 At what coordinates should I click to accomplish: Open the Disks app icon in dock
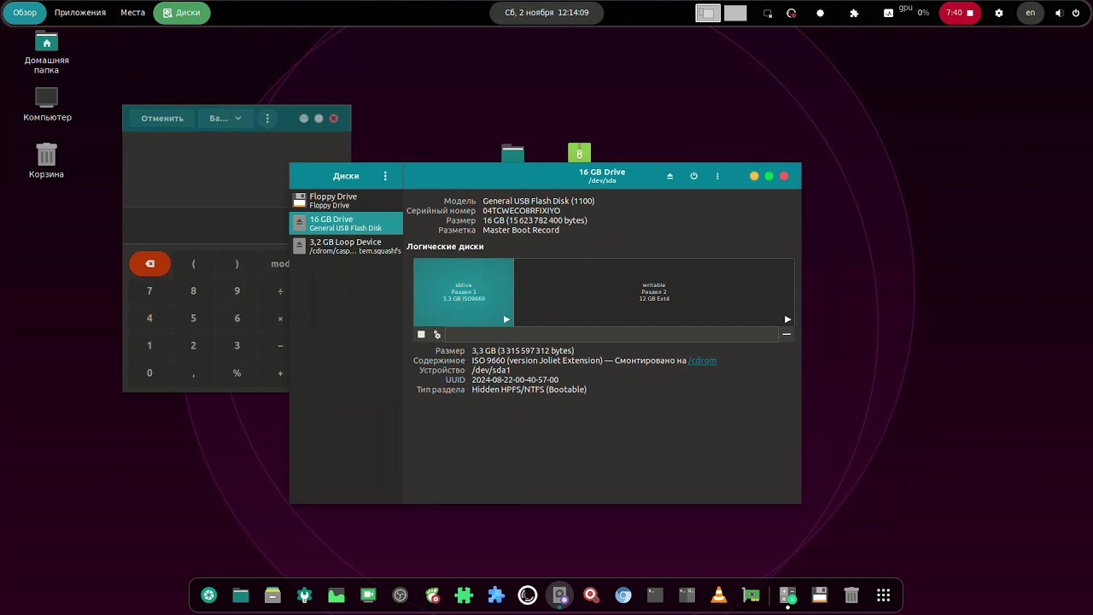coord(559,595)
